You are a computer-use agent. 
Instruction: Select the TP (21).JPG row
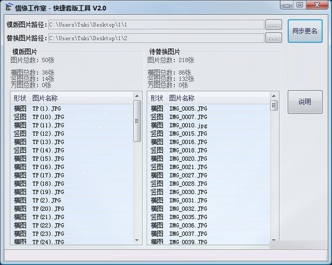72,217
